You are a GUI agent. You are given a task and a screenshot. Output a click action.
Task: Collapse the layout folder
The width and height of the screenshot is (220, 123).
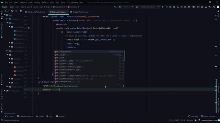pyautogui.click(x=10, y=63)
